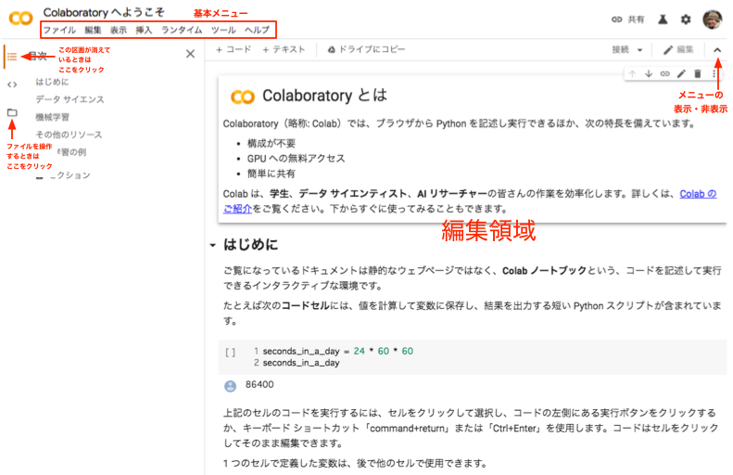Image resolution: width=733 pixels, height=475 pixels.
Task: Move the cell down with arrow icon
Action: 648,73
